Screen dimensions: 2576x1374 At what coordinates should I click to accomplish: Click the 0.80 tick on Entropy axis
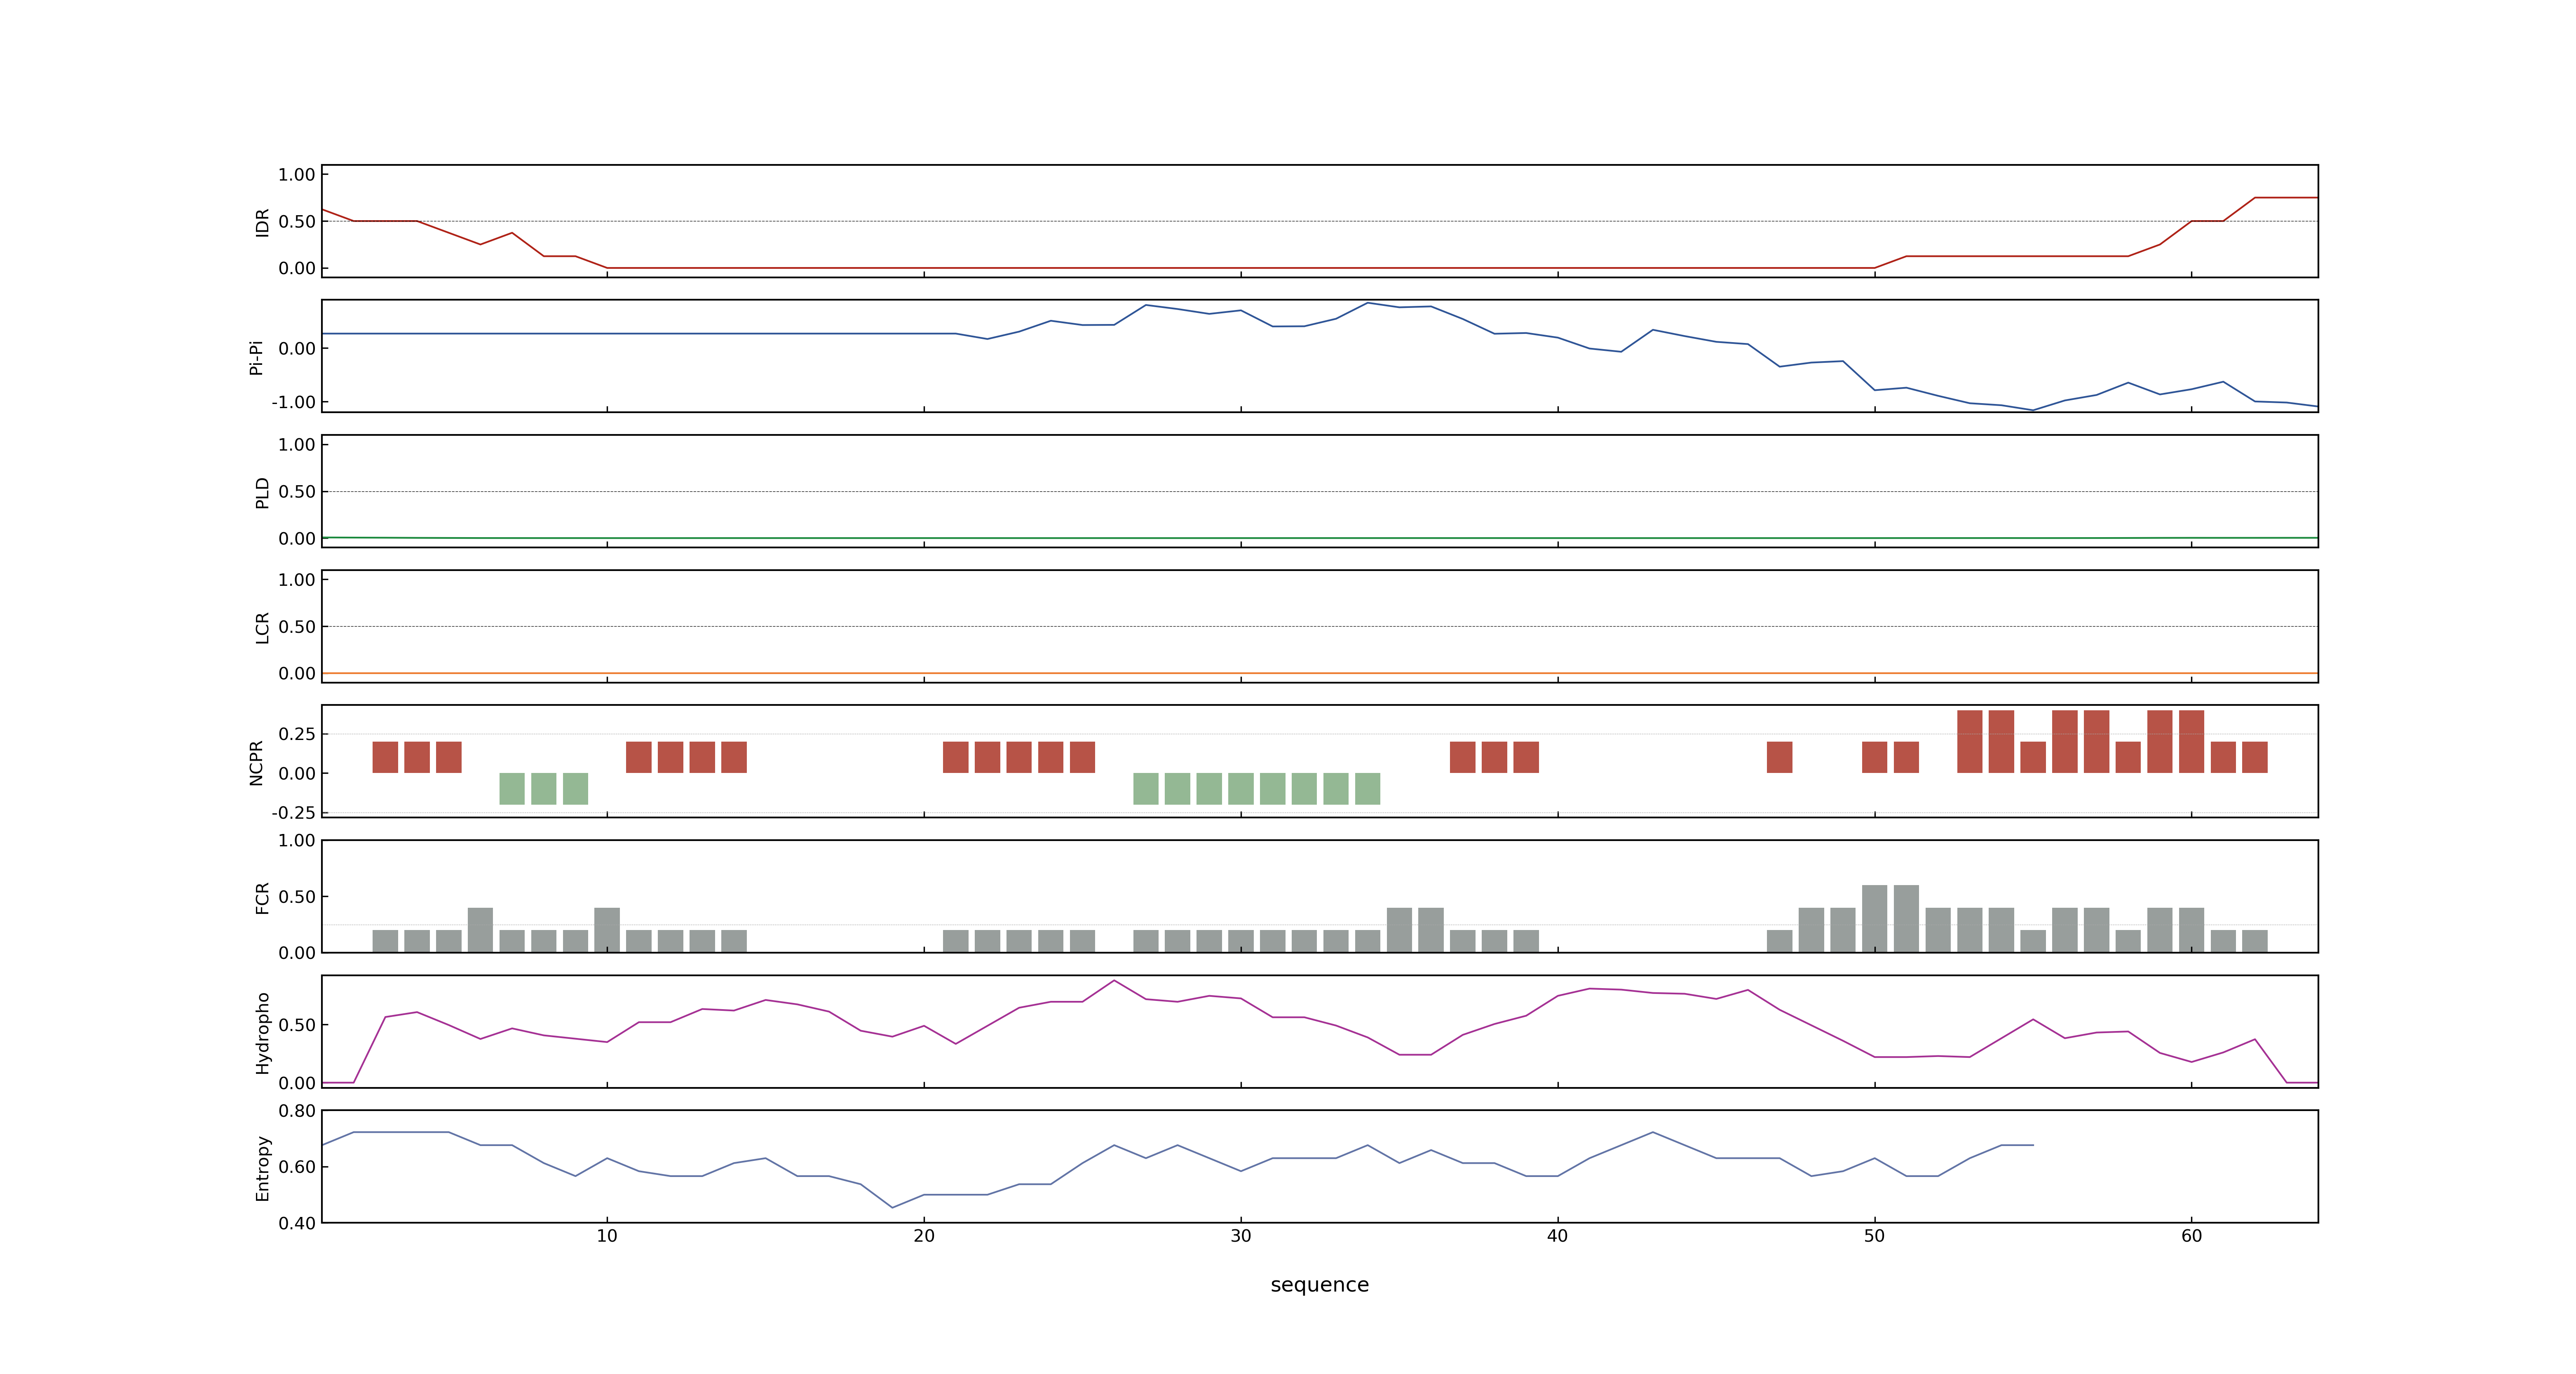pos(297,1111)
